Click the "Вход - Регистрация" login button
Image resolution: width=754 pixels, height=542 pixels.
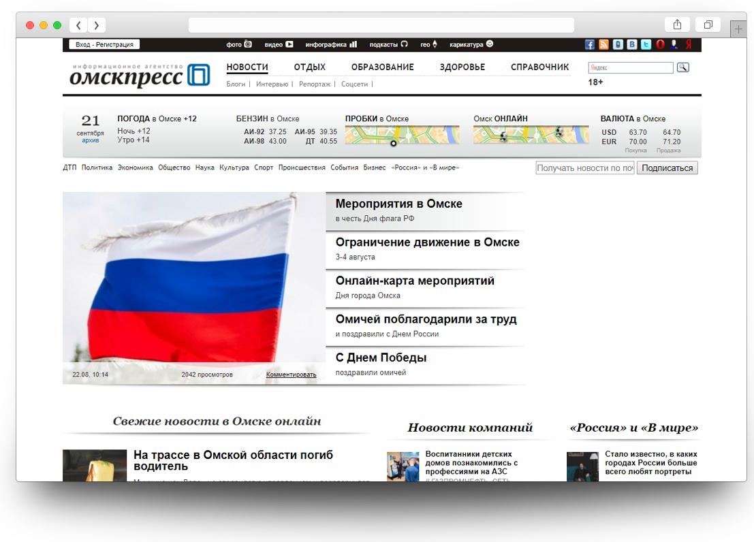tap(104, 45)
